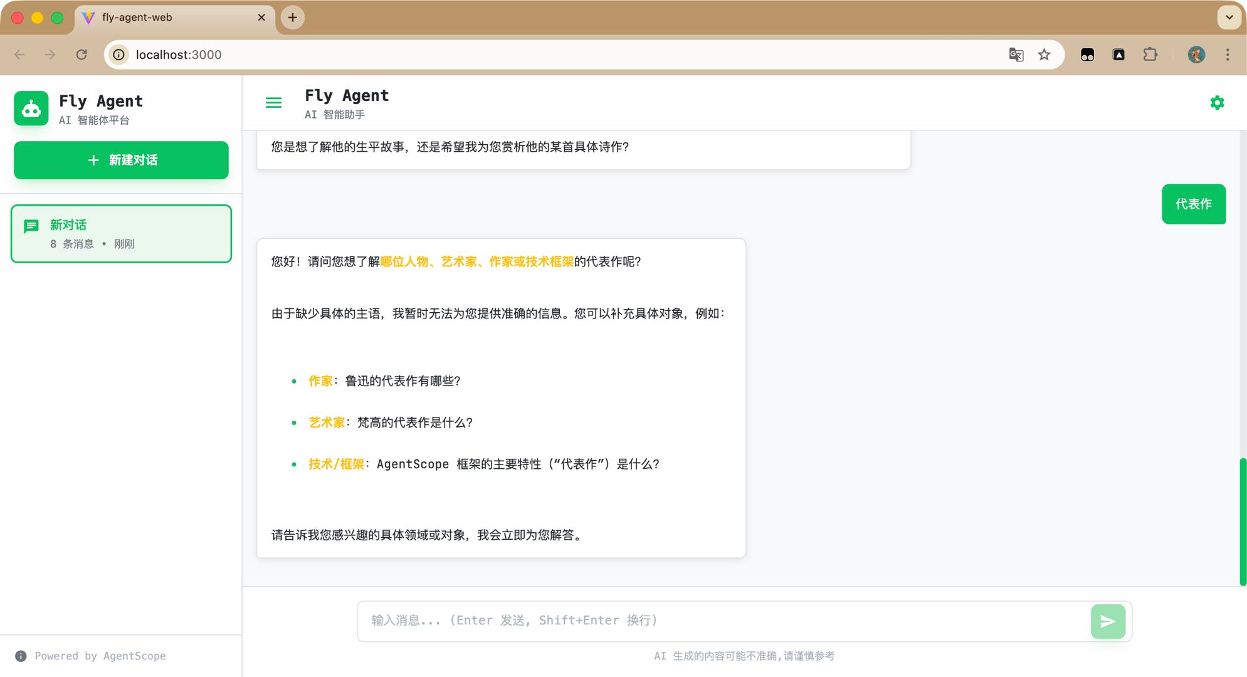
Task: Bookmark the page with the star icon
Action: coord(1043,55)
